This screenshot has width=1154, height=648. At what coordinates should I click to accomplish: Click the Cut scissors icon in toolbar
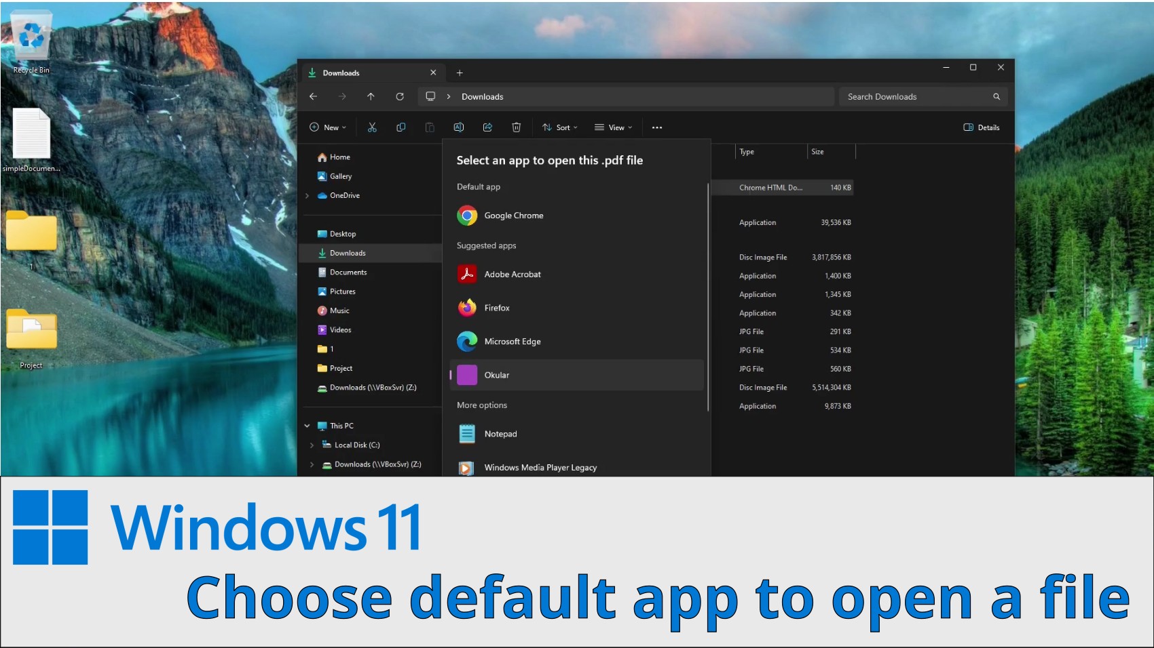point(372,127)
